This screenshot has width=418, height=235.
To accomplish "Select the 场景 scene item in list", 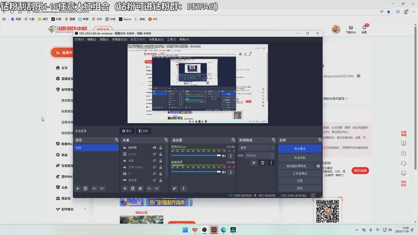I will tap(96, 148).
